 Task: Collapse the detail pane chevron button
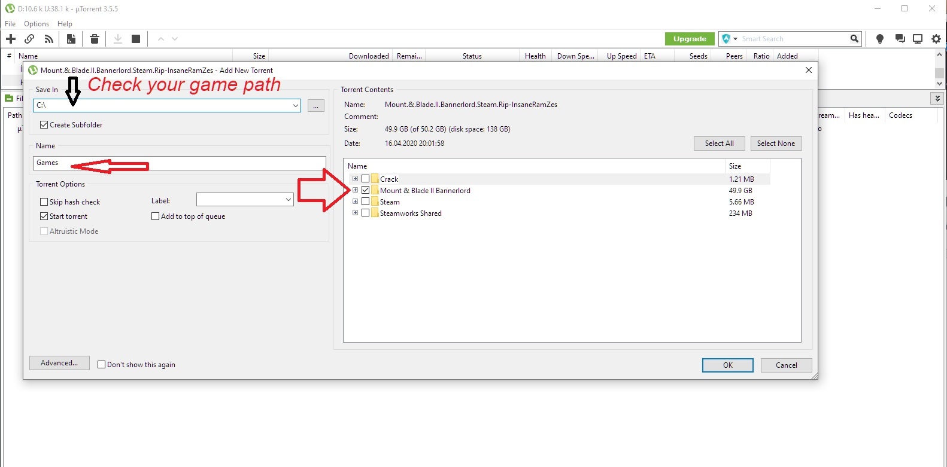pyautogui.click(x=937, y=98)
